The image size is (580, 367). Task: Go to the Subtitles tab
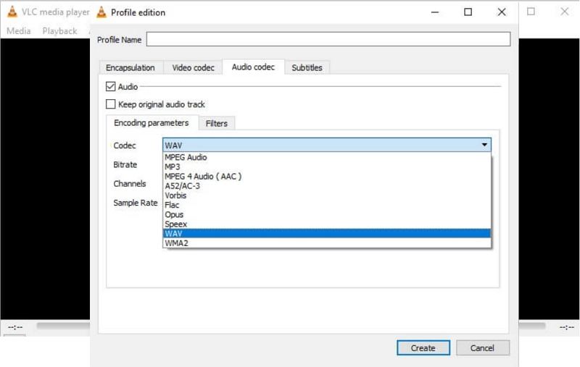point(307,68)
